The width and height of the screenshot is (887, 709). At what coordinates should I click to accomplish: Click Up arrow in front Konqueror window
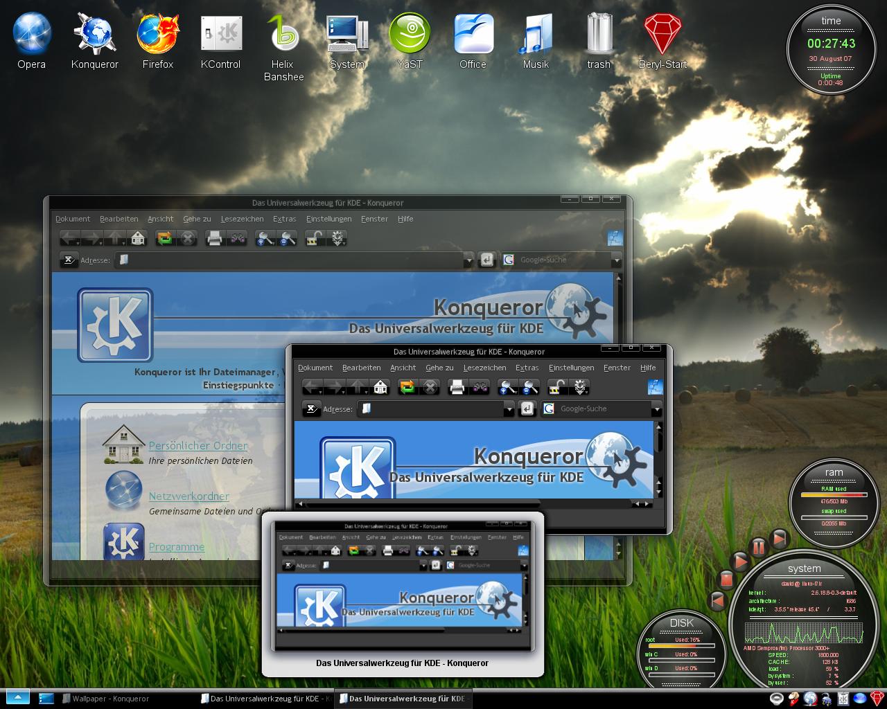point(358,387)
